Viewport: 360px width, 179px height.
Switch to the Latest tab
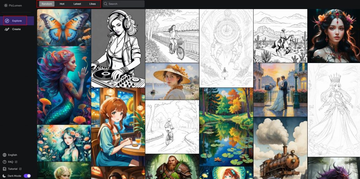77,4
